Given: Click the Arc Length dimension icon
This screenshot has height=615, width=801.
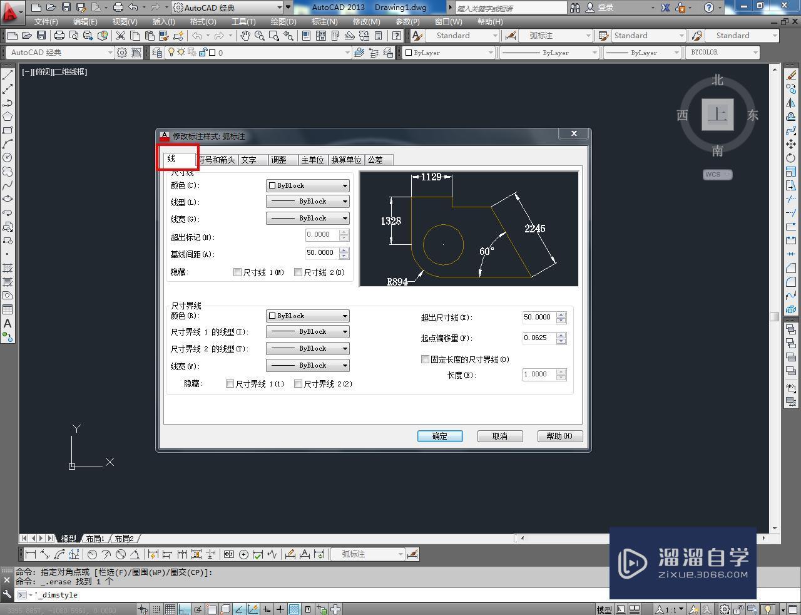Looking at the screenshot, I should pyautogui.click(x=59, y=554).
